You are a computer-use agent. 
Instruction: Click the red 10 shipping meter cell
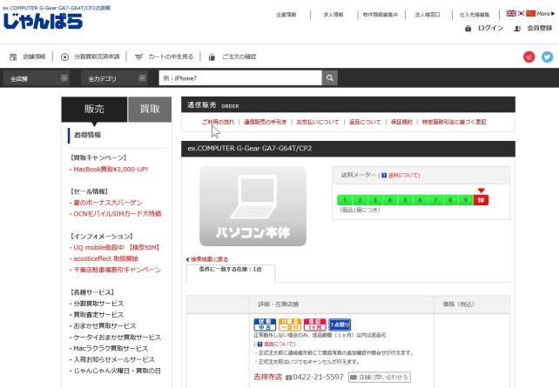[481, 200]
